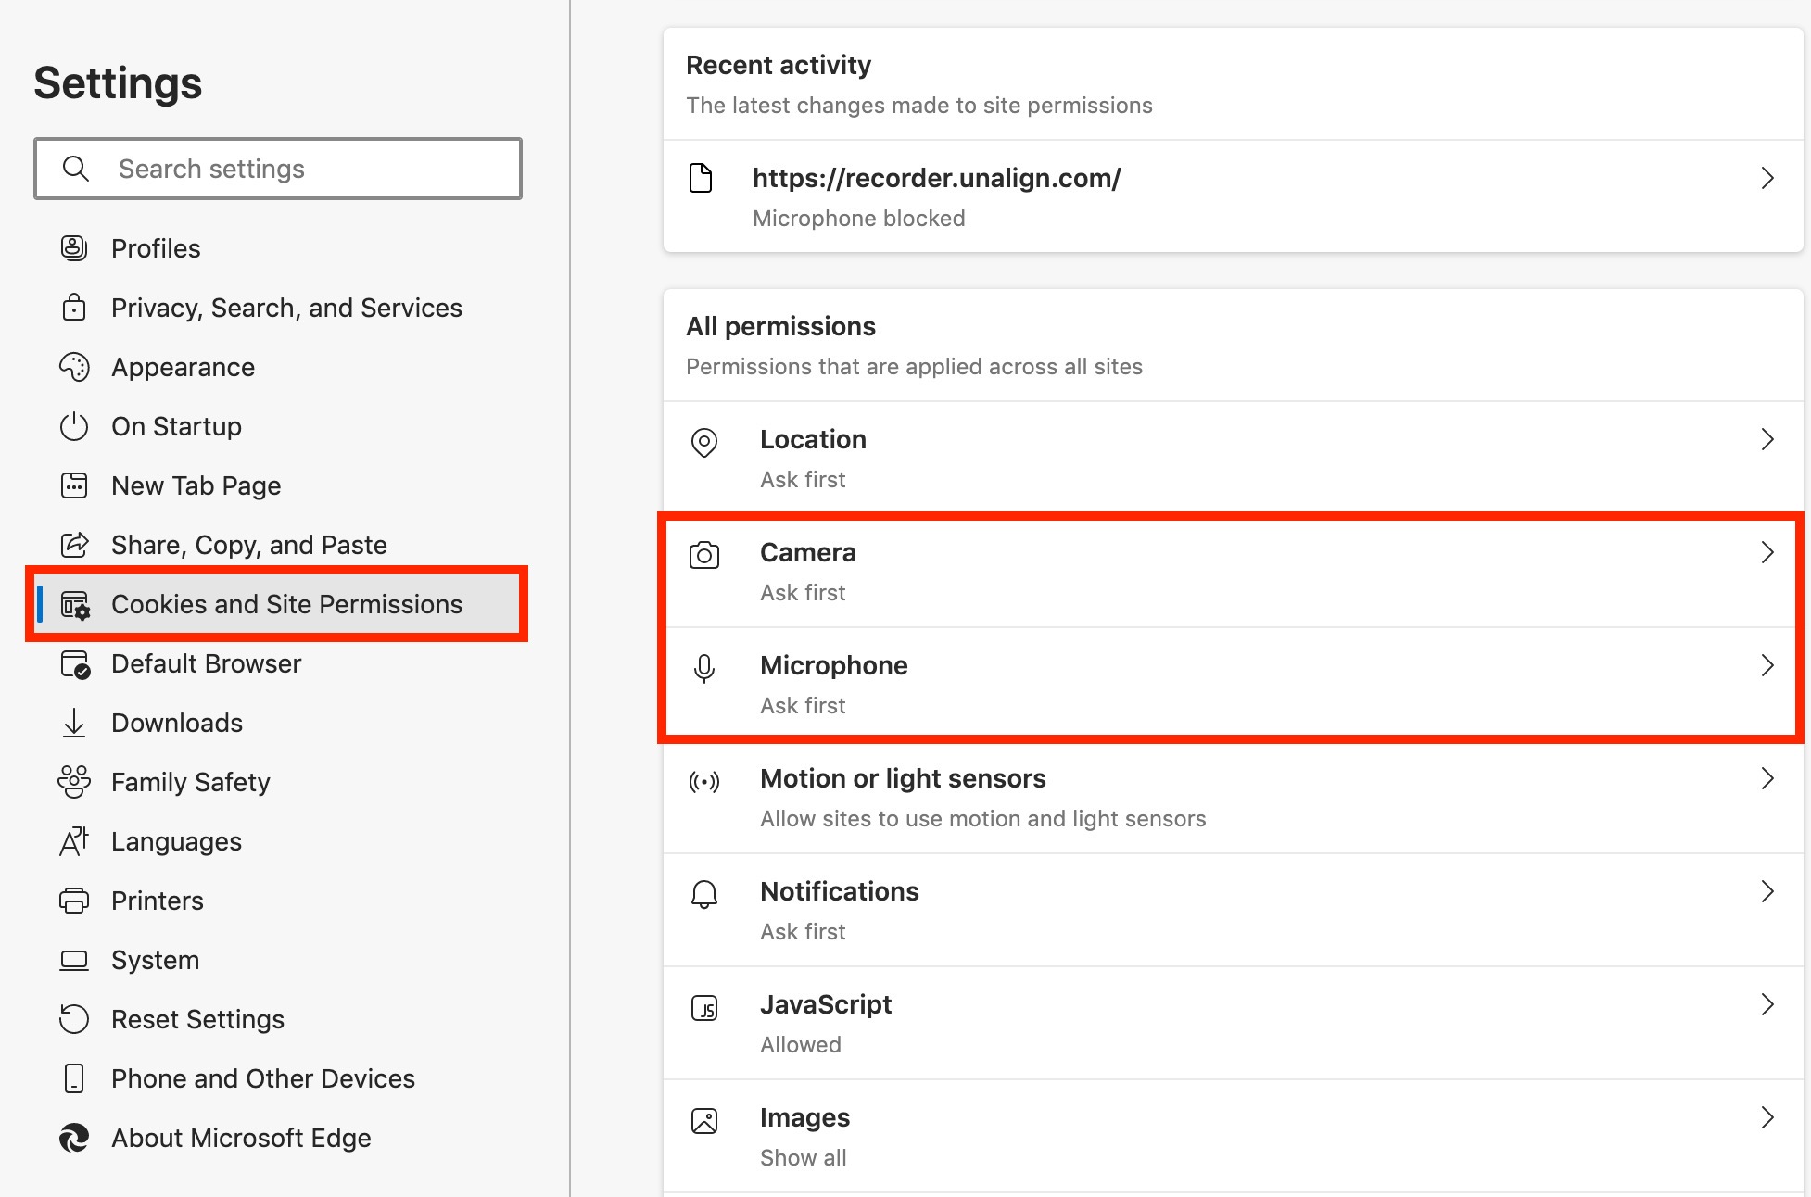Click the Location pin icon
Viewport: 1811px width, 1197px height.
[x=704, y=443]
